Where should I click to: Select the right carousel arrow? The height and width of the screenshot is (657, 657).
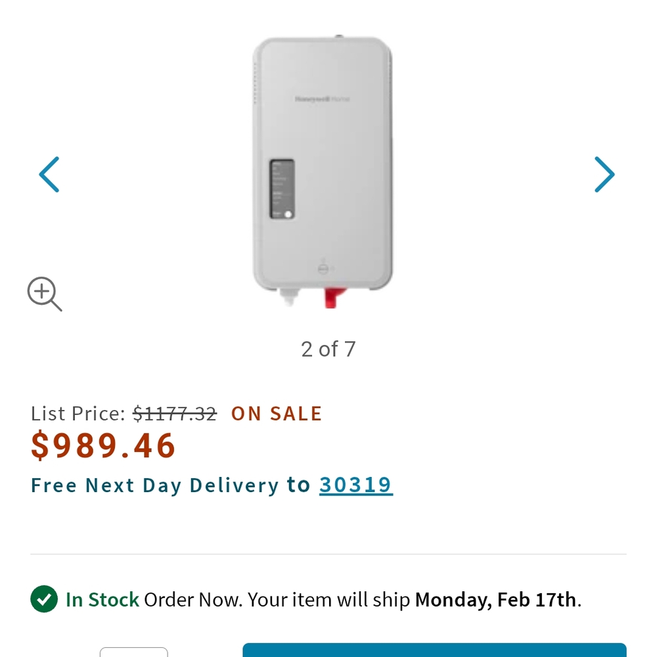point(604,174)
